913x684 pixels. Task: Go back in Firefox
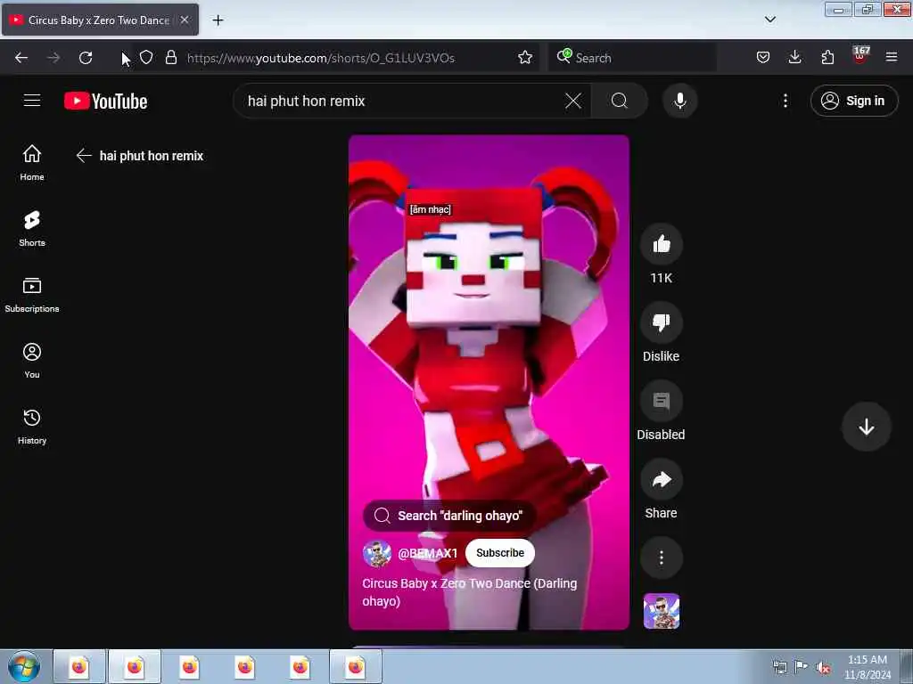pos(21,58)
